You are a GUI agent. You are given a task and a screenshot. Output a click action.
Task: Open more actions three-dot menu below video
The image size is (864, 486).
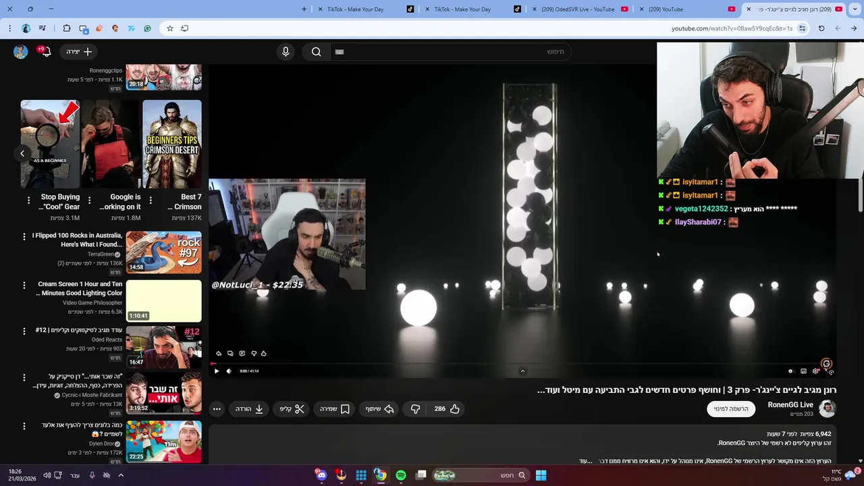(217, 409)
